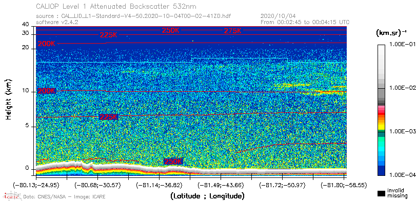This screenshot has width=416, height=201.
Task: Click the '(-81.49;-43.66)' coordinate label
Action: [221, 185]
